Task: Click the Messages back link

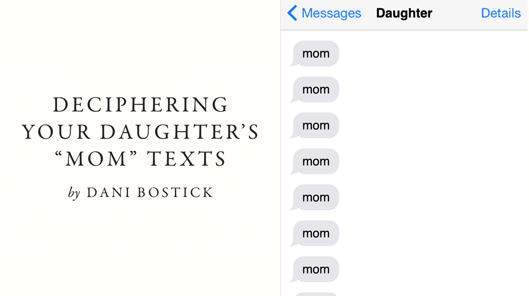Action: click(331, 13)
